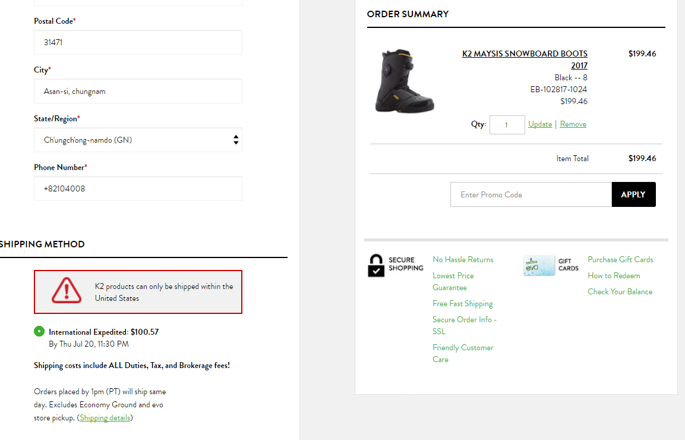Viewport: 685px width, 440px height.
Task: Select International Expedited shipping radio button
Action: [x=39, y=332]
